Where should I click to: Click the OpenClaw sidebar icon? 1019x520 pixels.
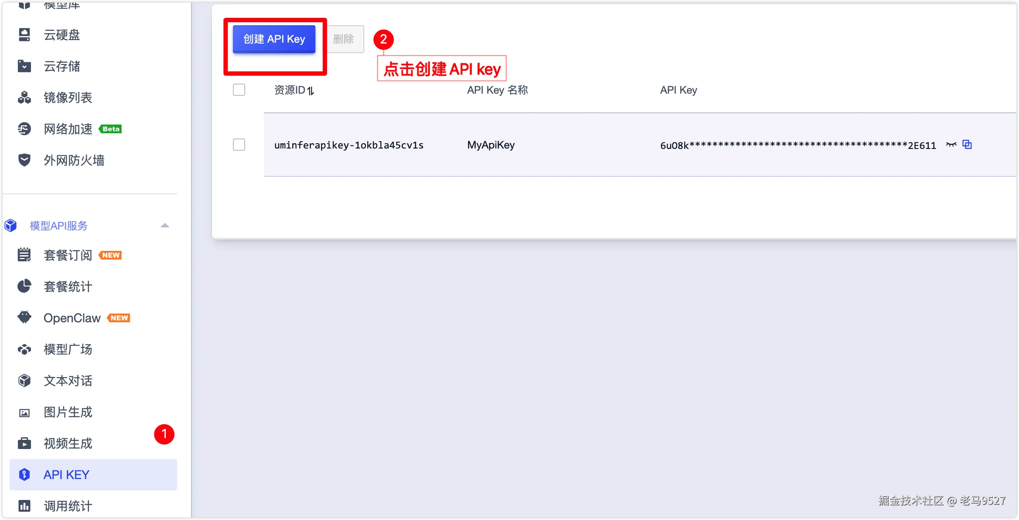[x=24, y=317]
